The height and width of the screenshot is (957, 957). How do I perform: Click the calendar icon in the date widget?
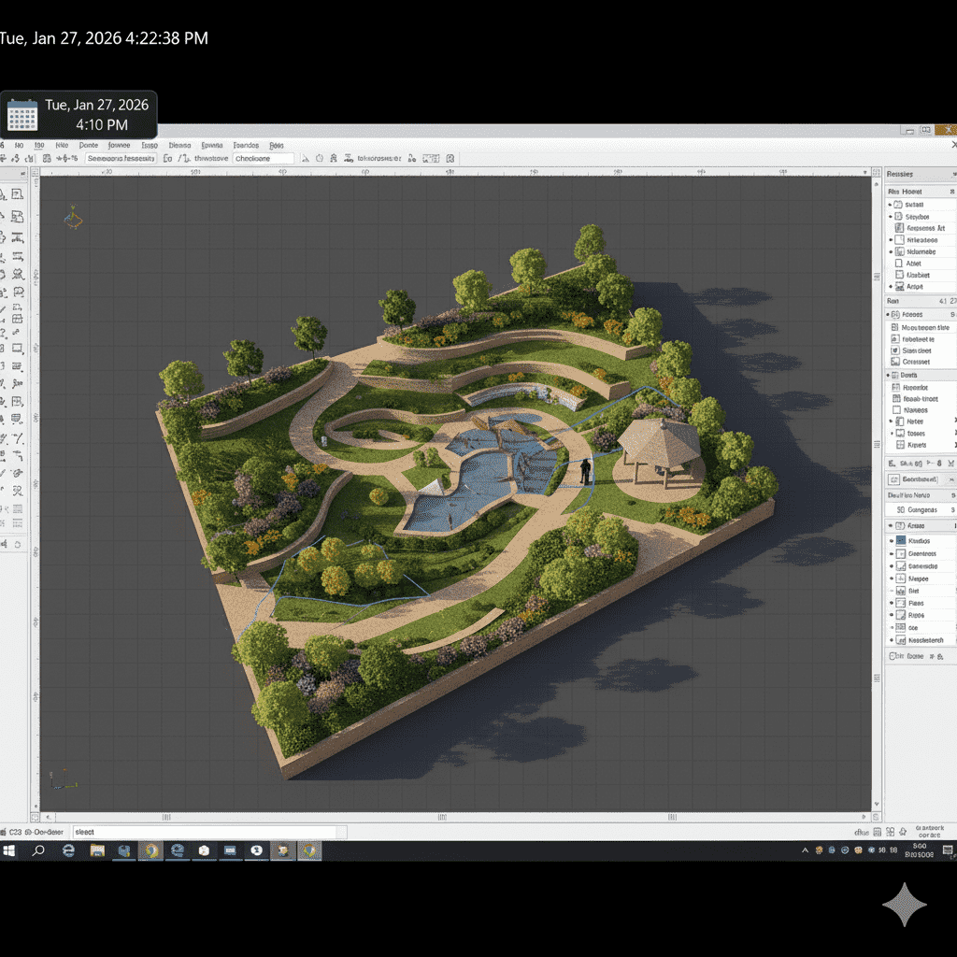(x=22, y=115)
